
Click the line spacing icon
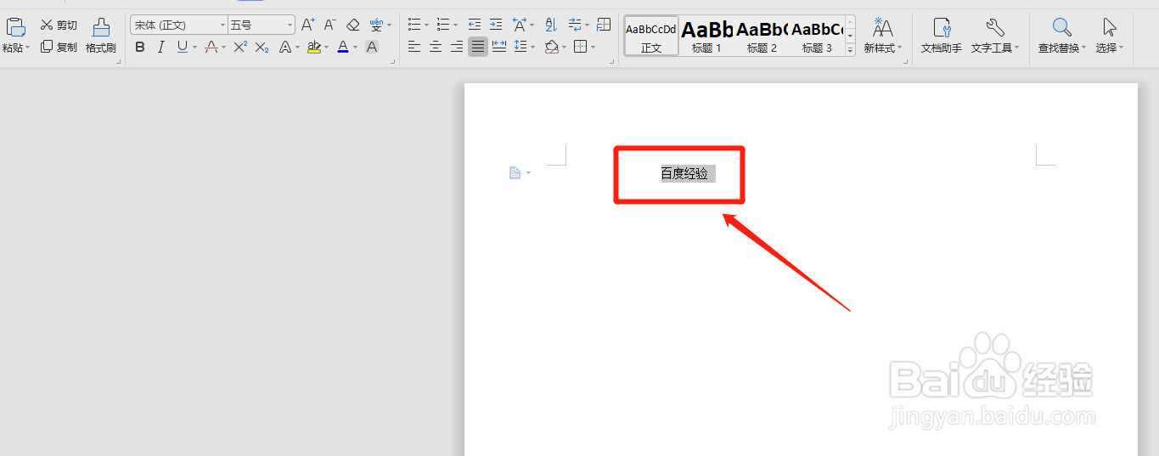pos(520,48)
